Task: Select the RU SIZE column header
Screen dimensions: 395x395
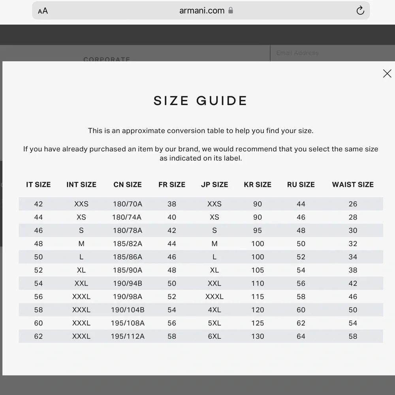Action: [301, 184]
